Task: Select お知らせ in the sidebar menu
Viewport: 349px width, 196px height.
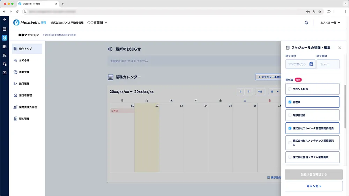Action: 24,60
